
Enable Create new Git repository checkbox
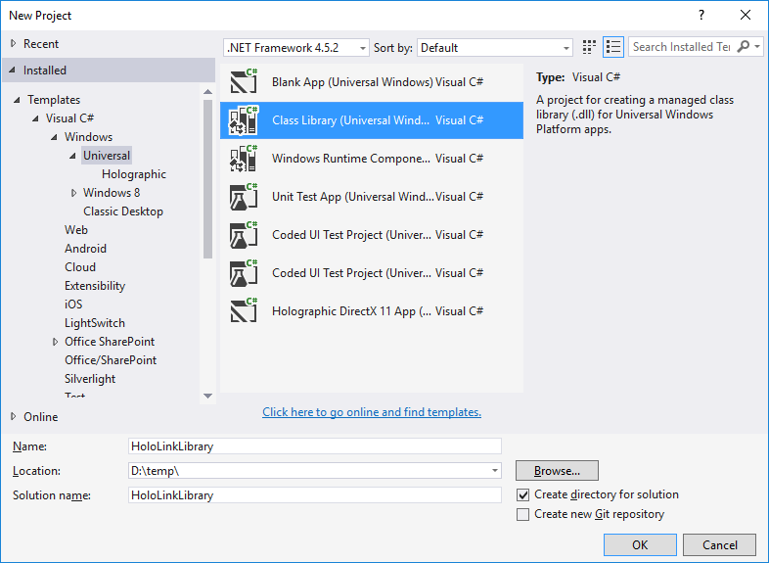[x=522, y=514]
